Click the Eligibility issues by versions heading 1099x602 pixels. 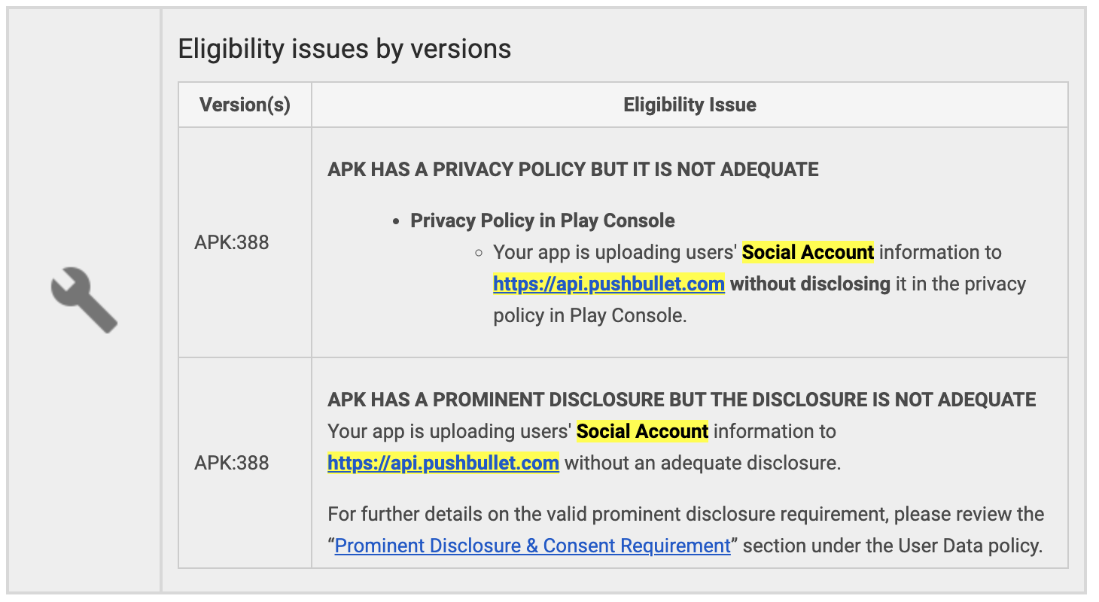point(345,49)
